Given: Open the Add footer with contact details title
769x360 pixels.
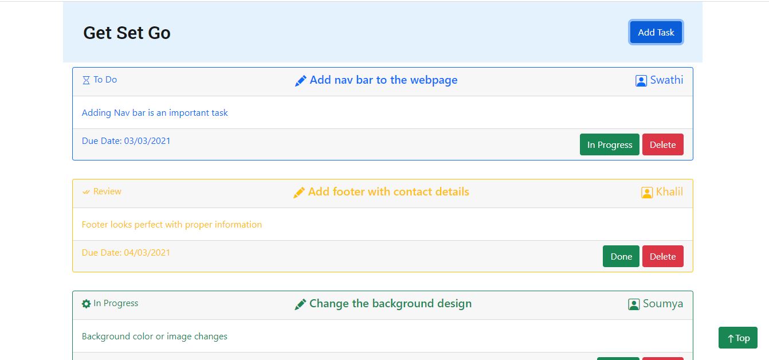Looking at the screenshot, I should pyautogui.click(x=389, y=192).
